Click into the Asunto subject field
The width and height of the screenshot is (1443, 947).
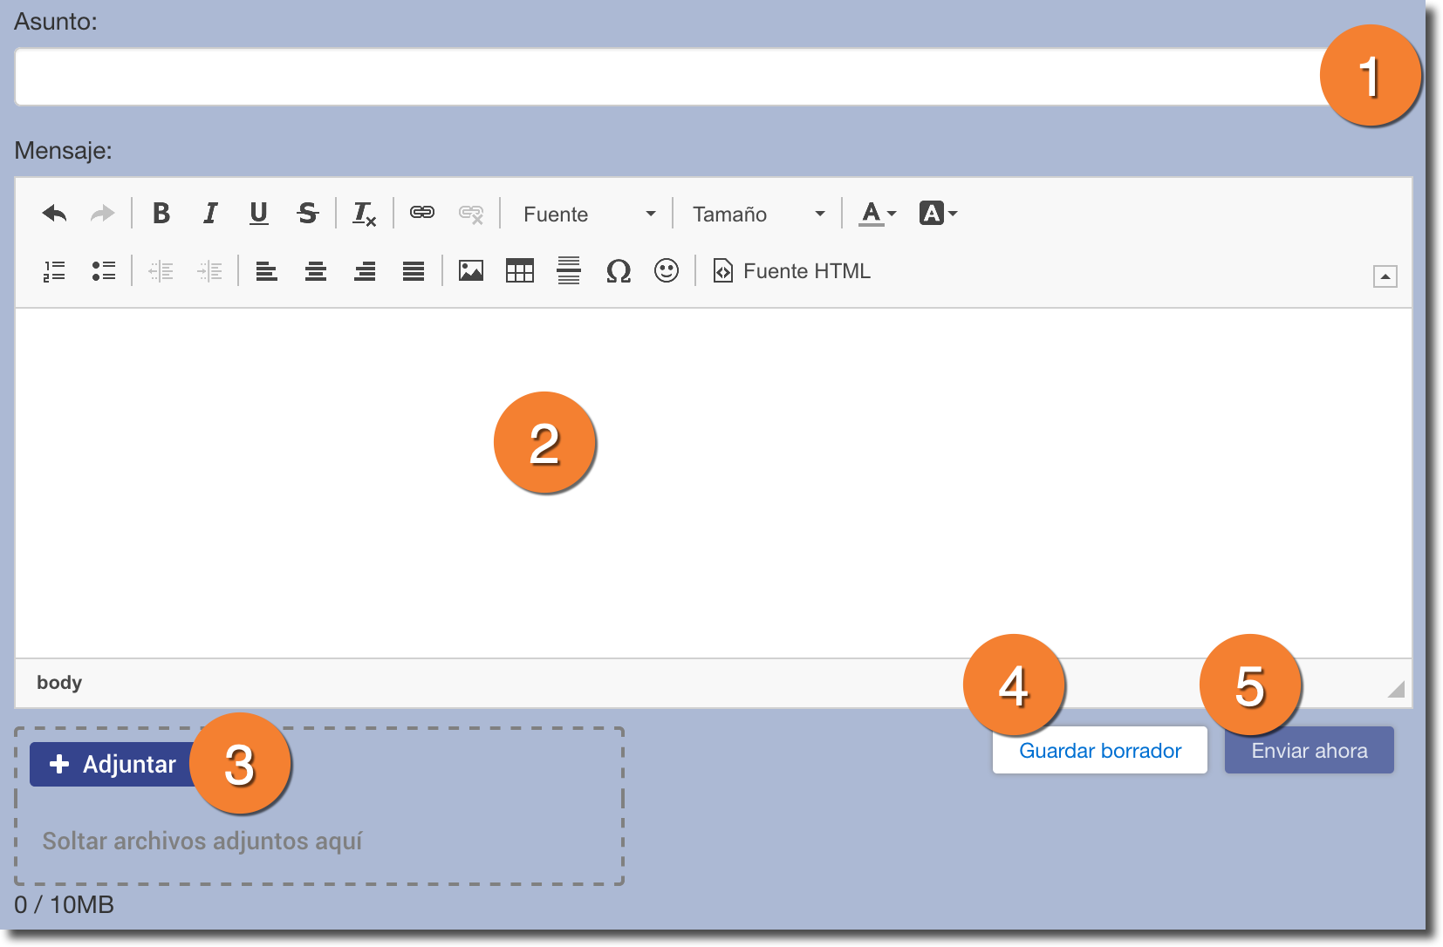663,78
